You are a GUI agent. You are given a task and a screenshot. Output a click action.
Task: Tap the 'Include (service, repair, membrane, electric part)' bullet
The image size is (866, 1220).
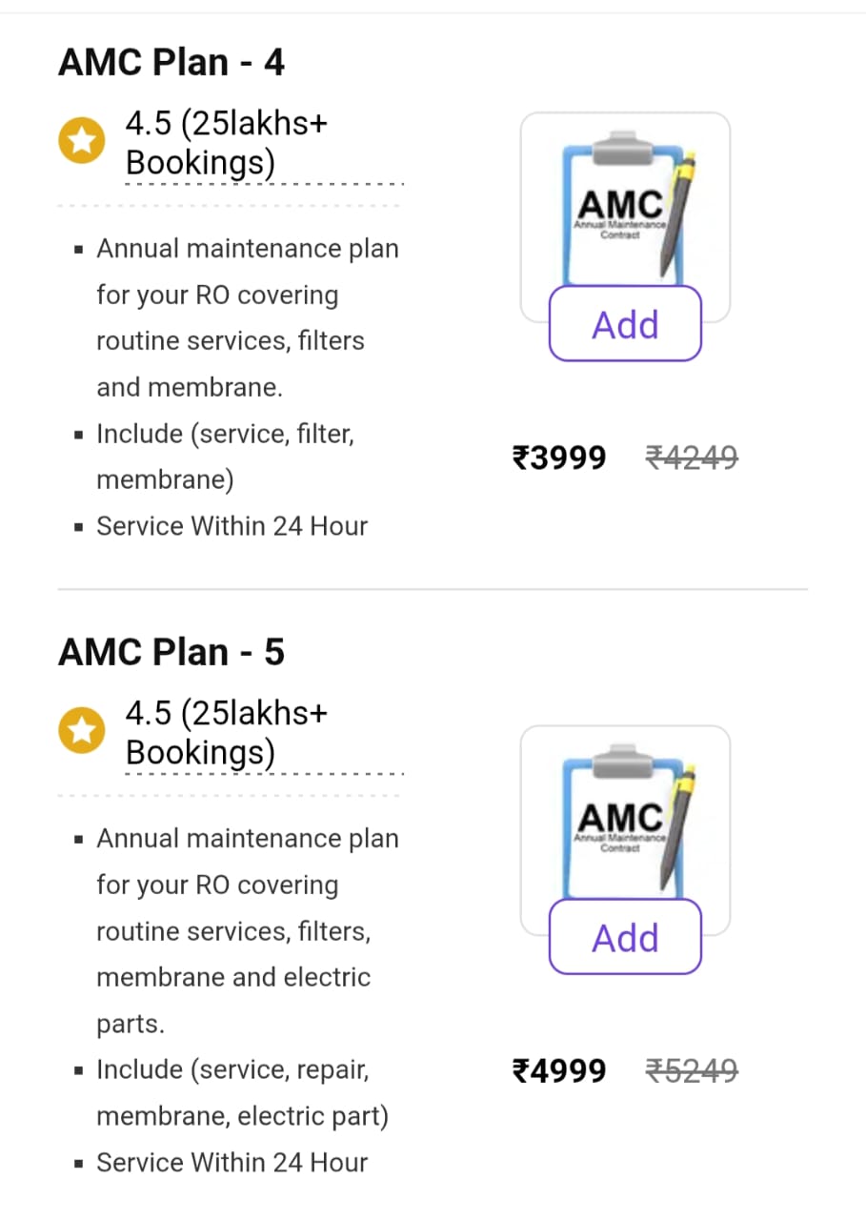[242, 1092]
